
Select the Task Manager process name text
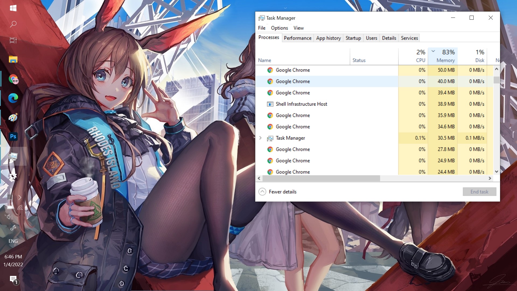[290, 138]
